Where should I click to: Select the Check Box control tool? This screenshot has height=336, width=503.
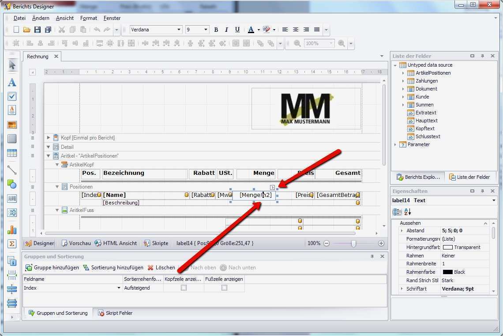click(x=12, y=96)
